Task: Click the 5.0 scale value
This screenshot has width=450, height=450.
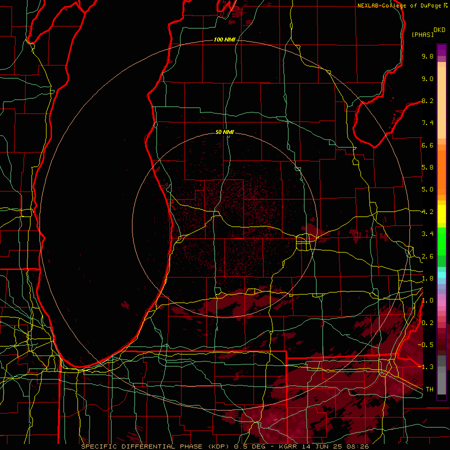Action: (x=427, y=189)
